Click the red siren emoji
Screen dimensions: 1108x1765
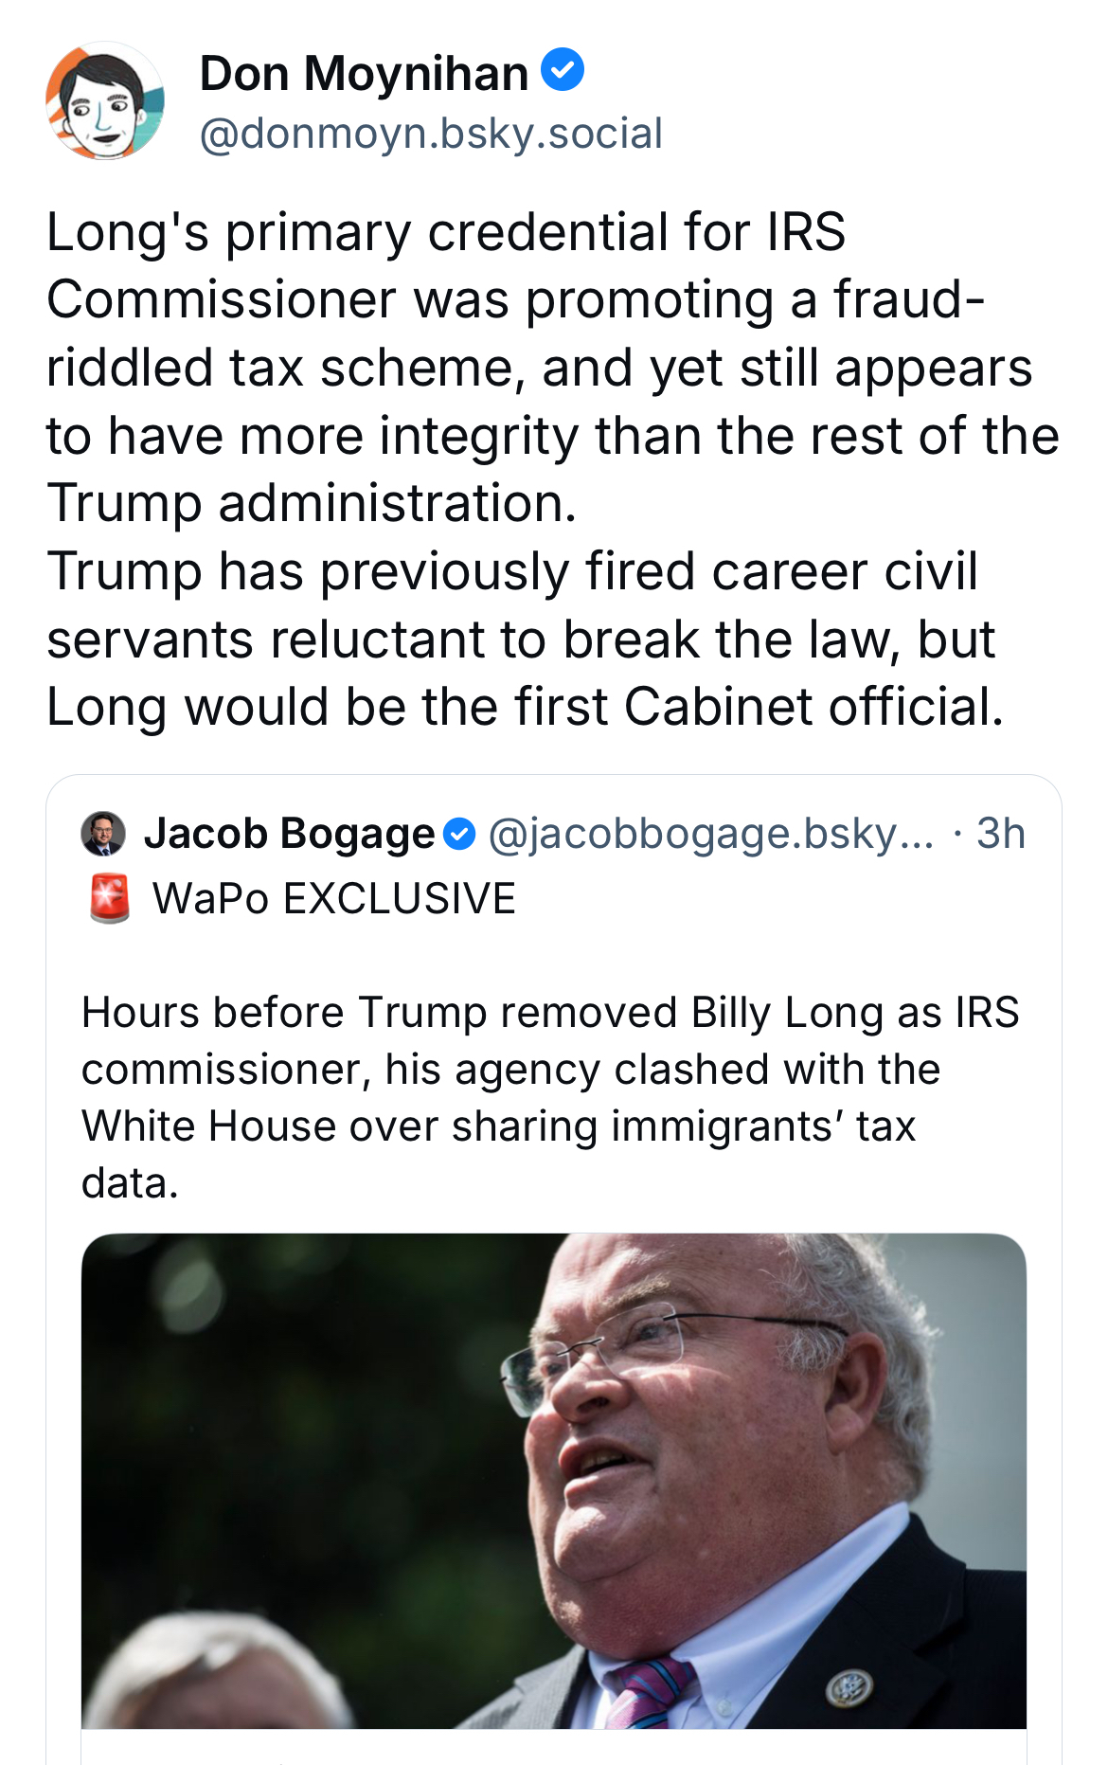coord(110,897)
